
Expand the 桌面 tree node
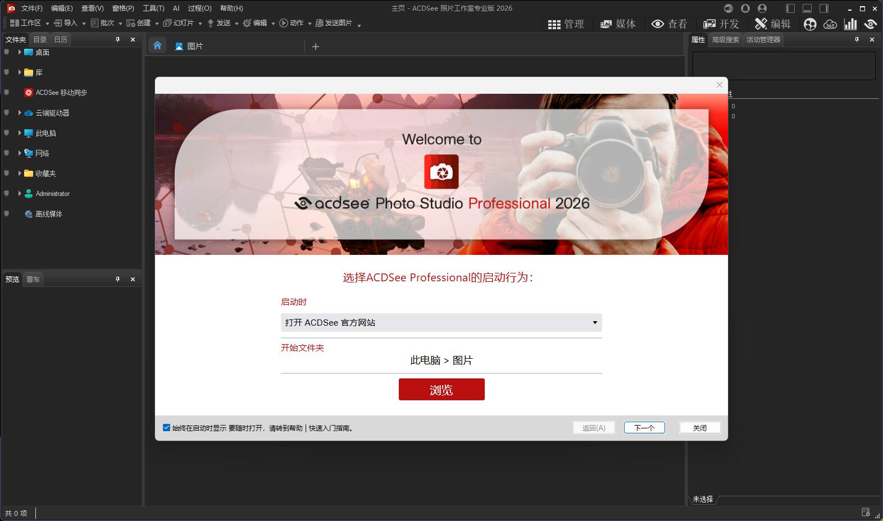click(x=20, y=52)
